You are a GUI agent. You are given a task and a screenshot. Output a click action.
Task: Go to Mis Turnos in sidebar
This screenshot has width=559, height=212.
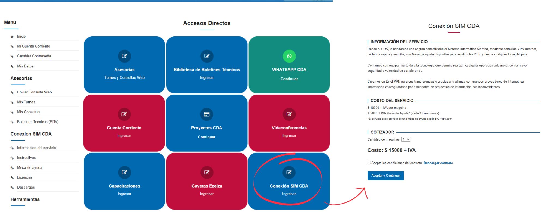pos(26,102)
